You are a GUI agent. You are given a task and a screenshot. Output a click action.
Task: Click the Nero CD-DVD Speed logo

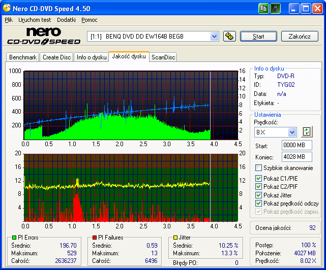pos(44,36)
